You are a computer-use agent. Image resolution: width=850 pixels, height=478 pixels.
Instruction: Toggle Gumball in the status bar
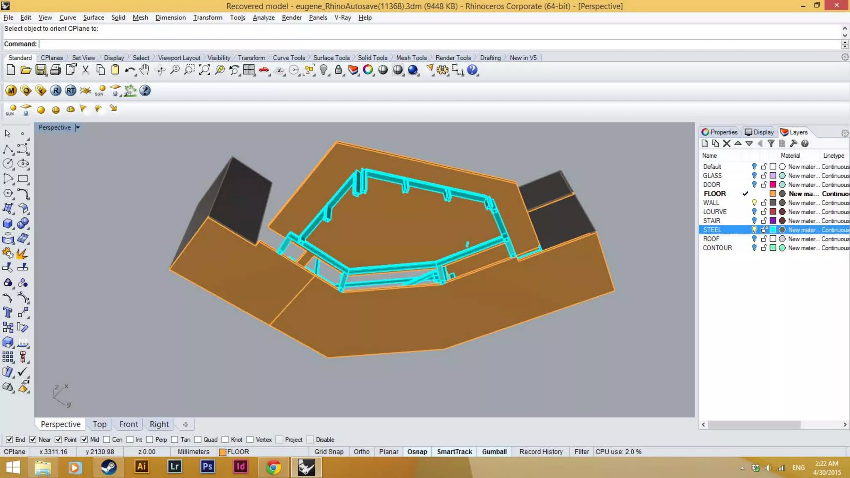pos(494,452)
